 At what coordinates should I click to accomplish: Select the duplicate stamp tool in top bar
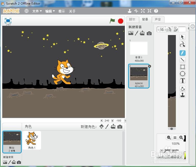click(130, 11)
